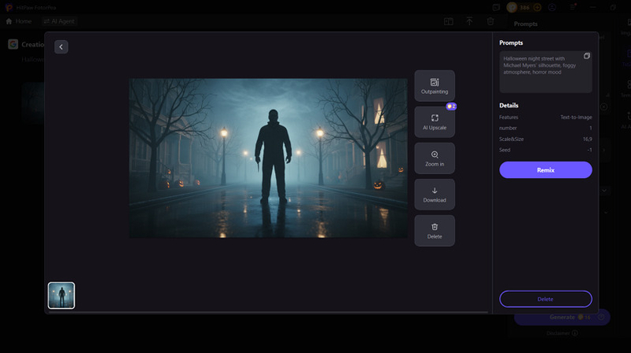Screen dimensions: 631x353
Task: Click the Seed value -1
Action: [589, 150]
